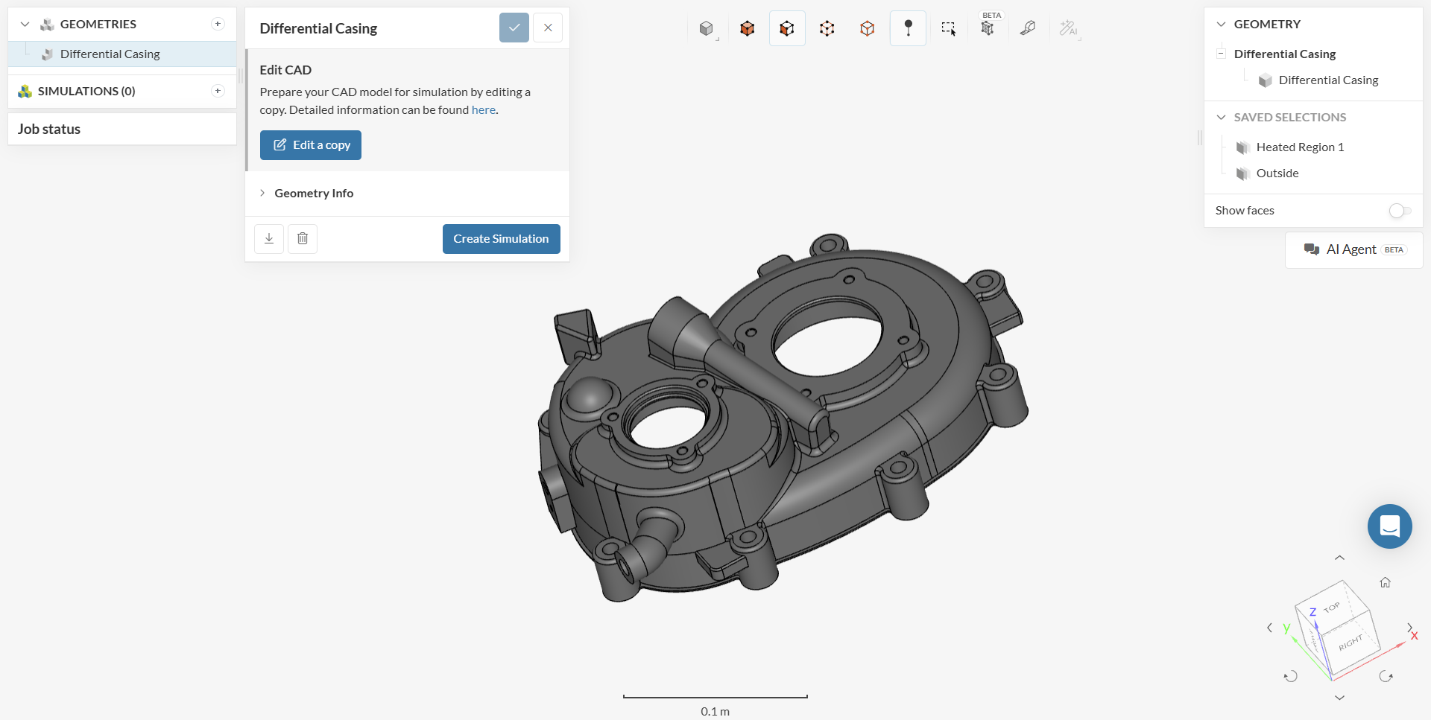This screenshot has width=1431, height=720.
Task: Open the AI Agent panel
Action: tap(1353, 250)
